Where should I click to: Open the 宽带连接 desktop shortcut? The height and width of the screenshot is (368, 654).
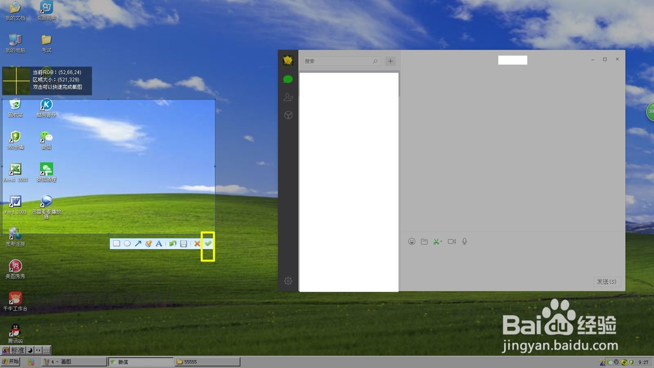(x=15, y=237)
